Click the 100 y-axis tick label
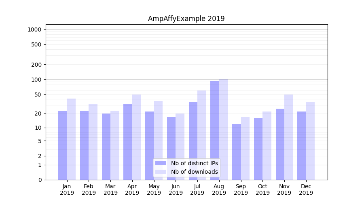 coord(36,80)
